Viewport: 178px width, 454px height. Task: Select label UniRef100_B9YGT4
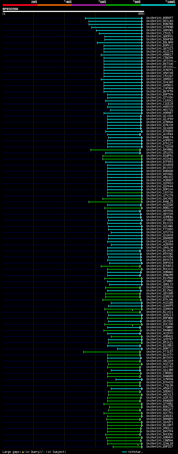(x=160, y=260)
